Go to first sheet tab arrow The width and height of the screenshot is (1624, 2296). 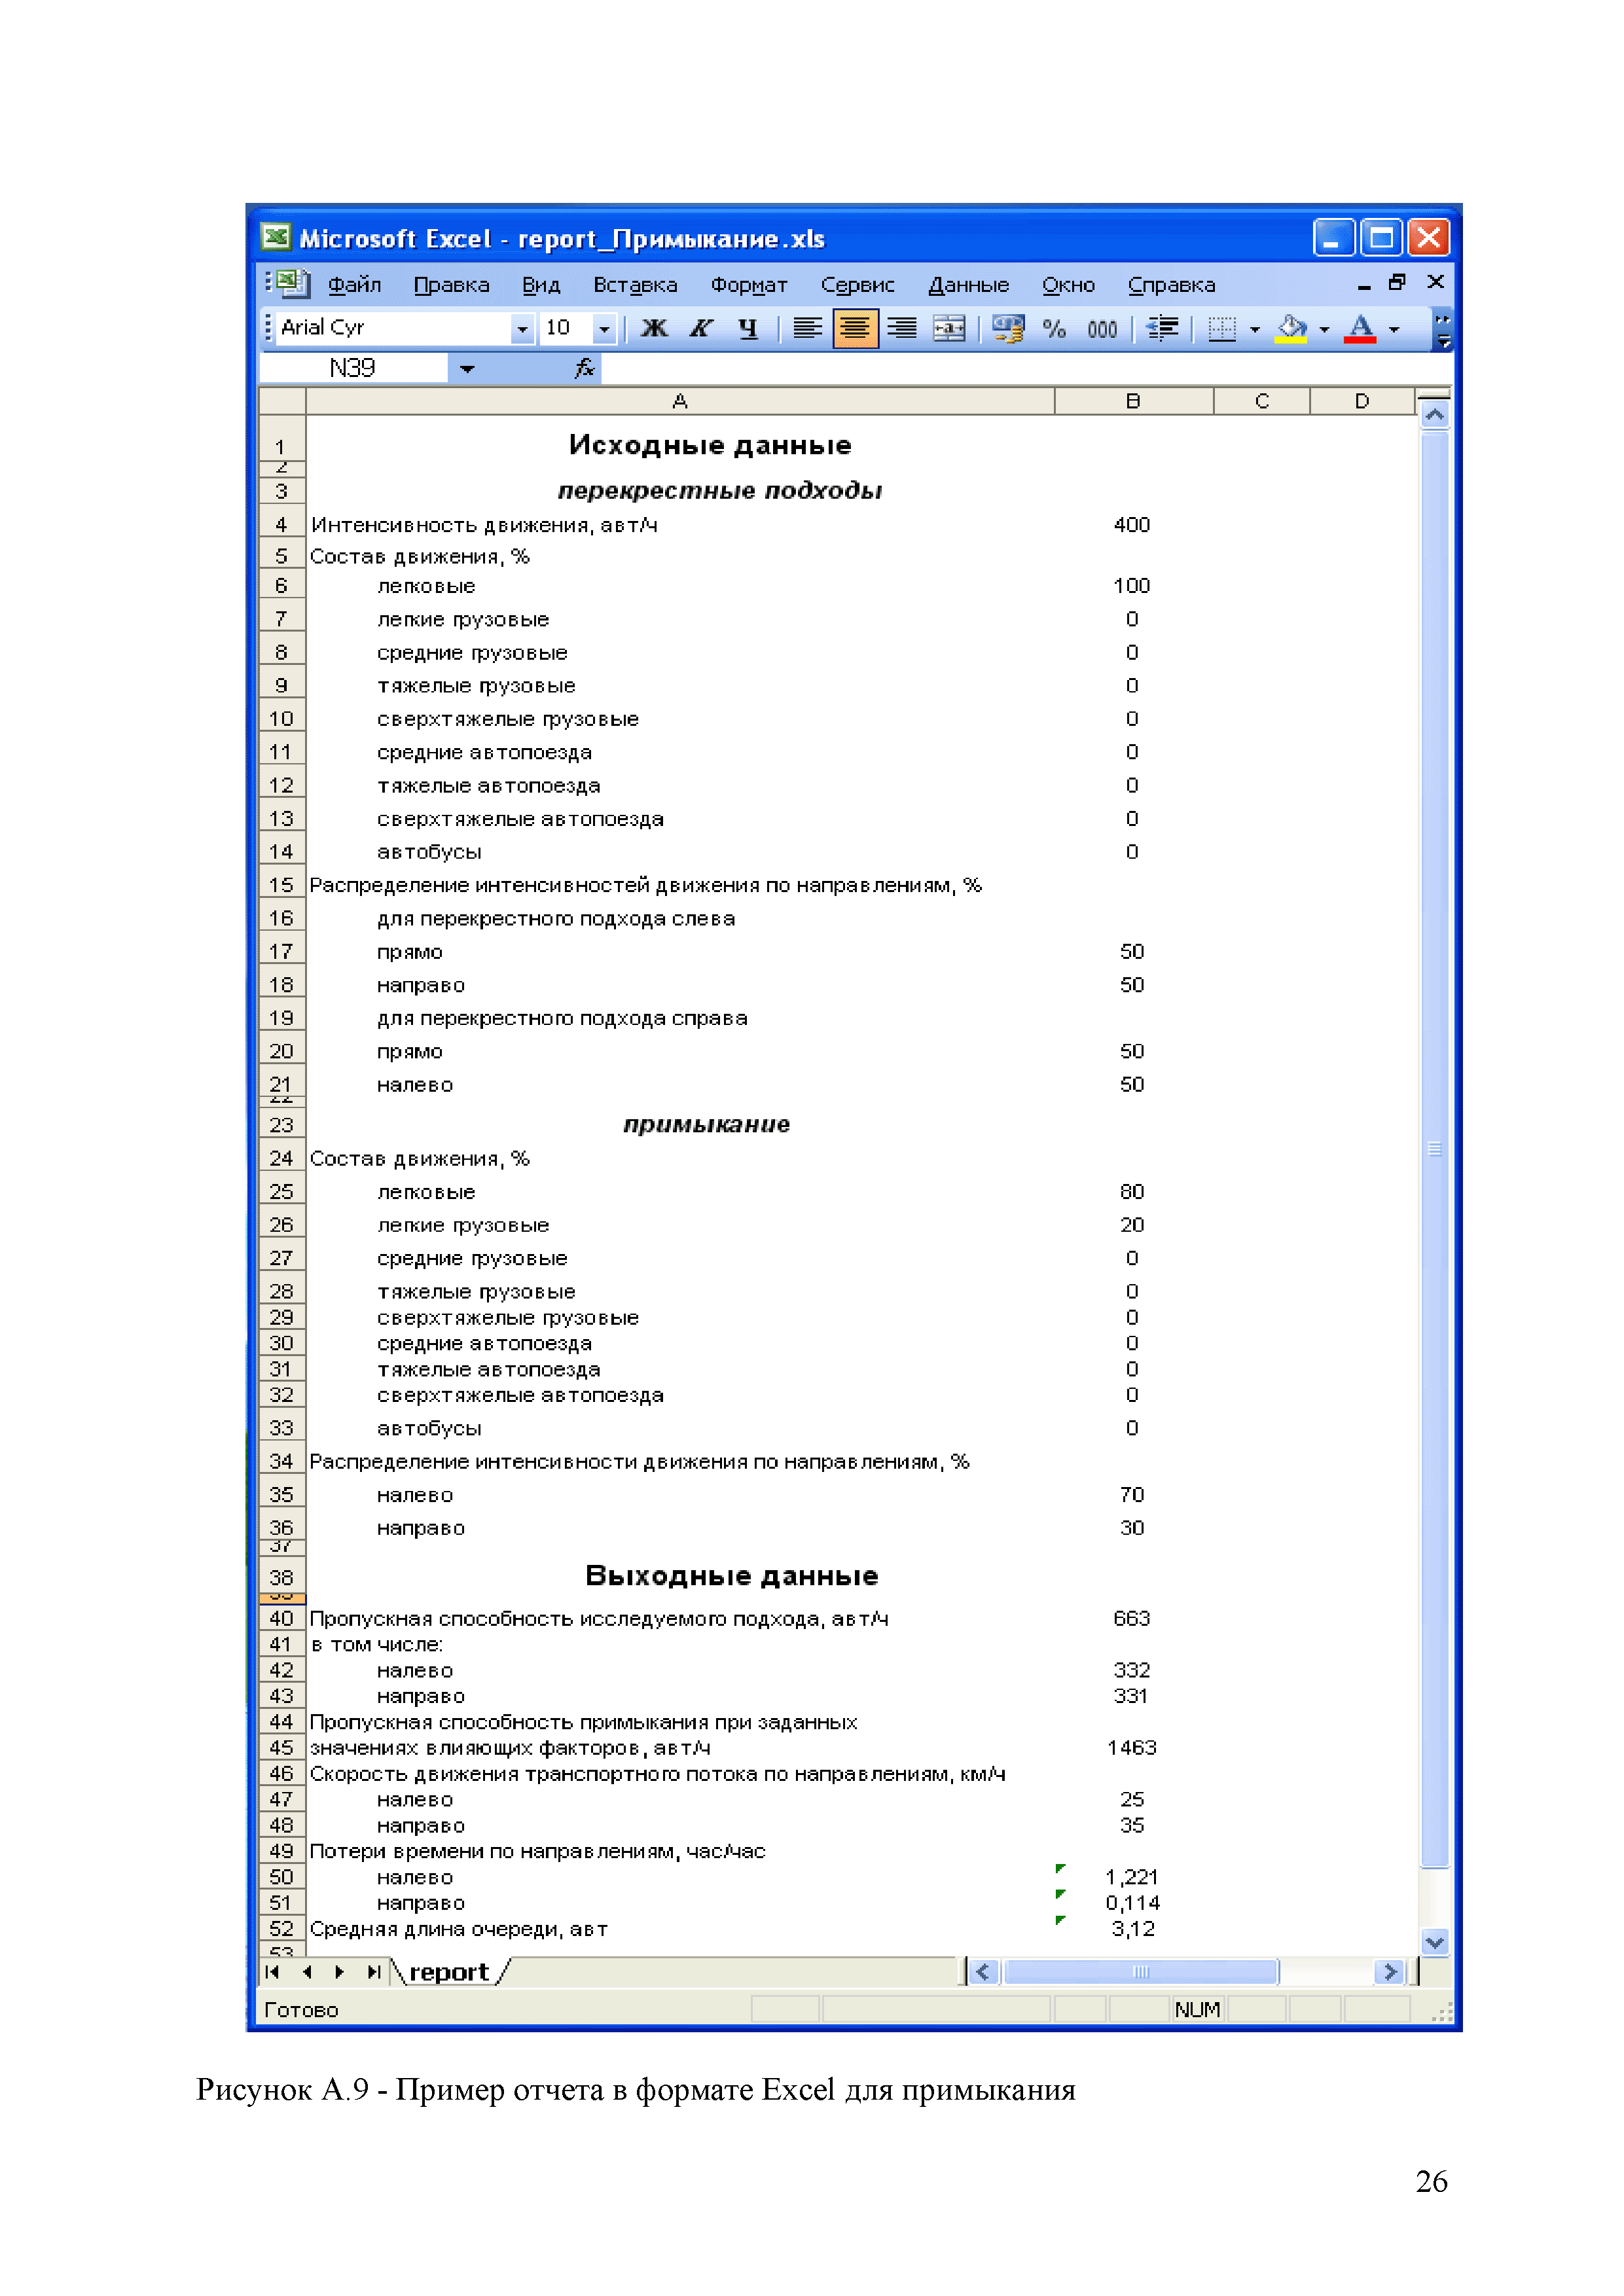[x=272, y=1973]
